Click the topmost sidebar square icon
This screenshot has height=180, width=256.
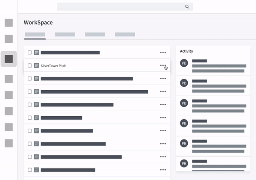coord(9,23)
